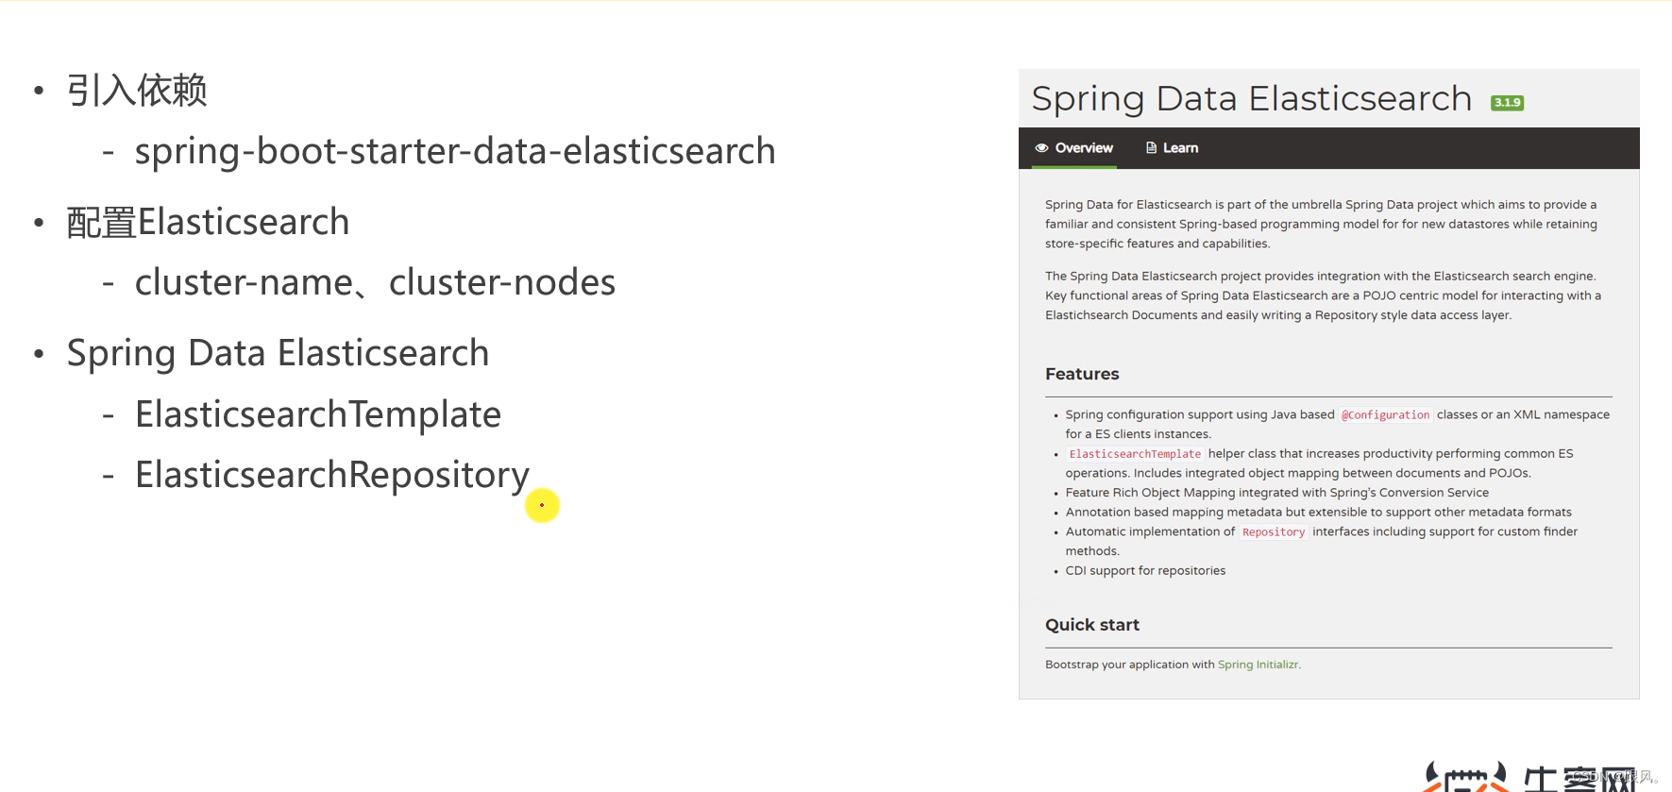
Task: Click the Repository code label in Features
Action: (x=1274, y=532)
